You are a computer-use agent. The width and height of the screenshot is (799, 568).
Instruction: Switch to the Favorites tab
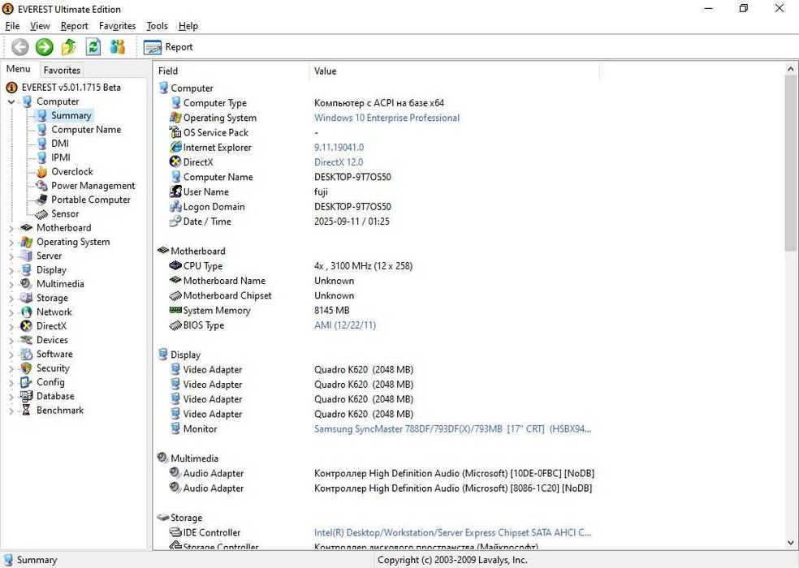[62, 71]
